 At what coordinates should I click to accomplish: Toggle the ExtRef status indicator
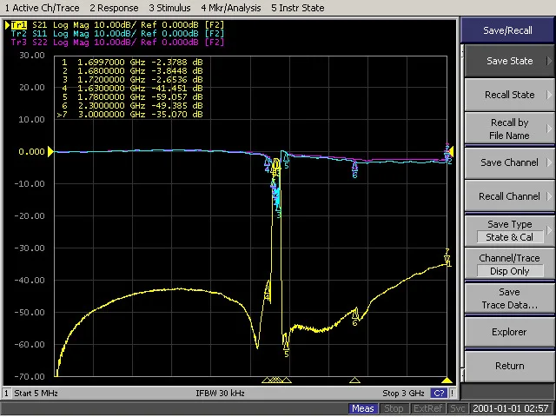pos(428,408)
